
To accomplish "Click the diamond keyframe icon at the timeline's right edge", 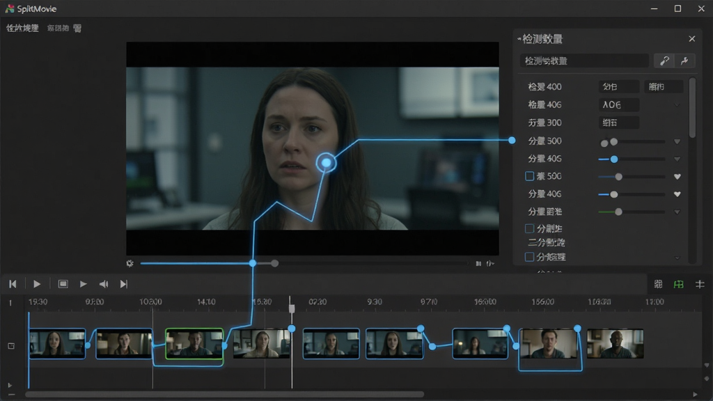I will [x=706, y=379].
